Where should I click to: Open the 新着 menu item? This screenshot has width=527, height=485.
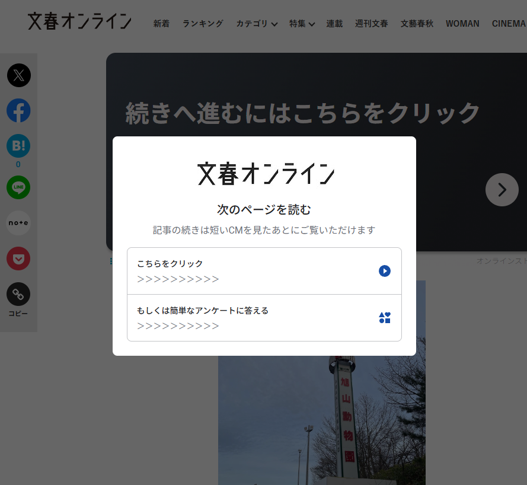click(x=161, y=24)
